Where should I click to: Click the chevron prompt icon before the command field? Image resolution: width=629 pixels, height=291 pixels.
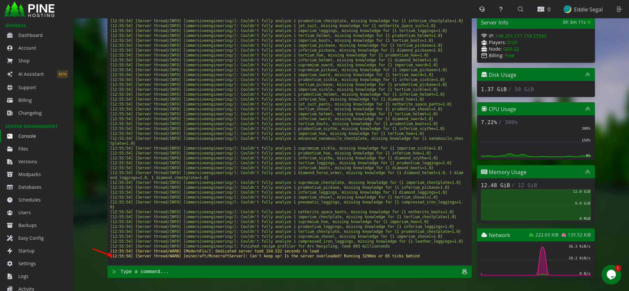point(114,272)
